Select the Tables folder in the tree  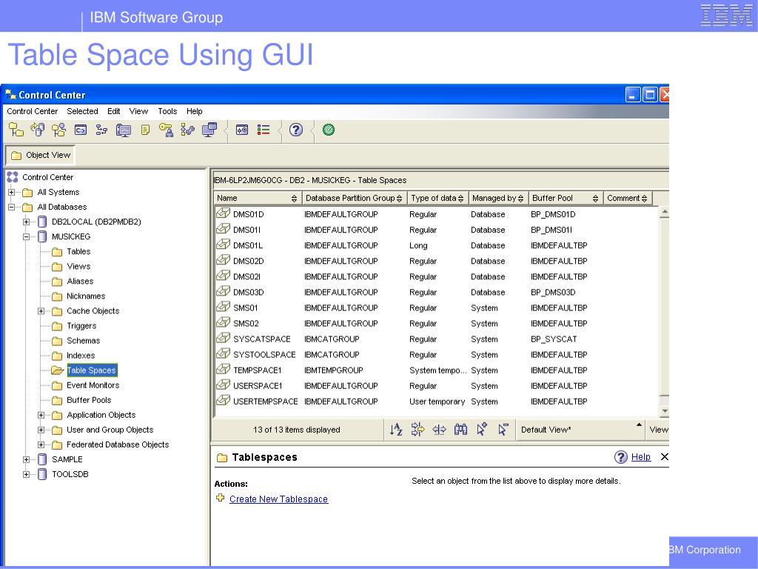coord(78,252)
